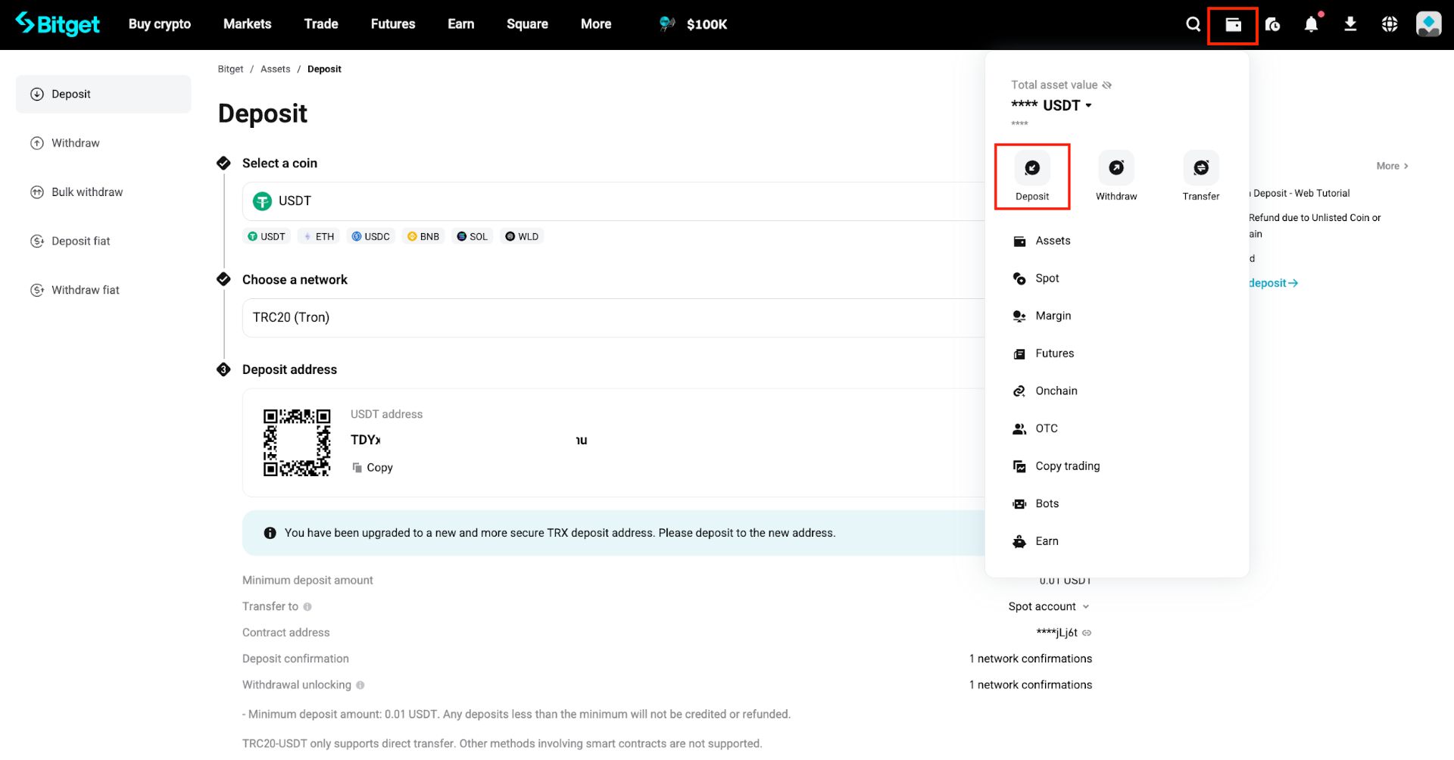Click Buy crypto in top navigation

click(x=160, y=24)
